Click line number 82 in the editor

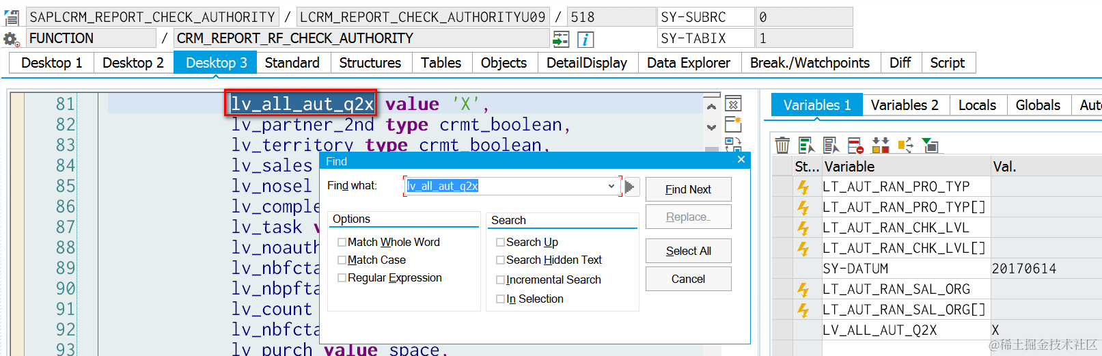pyautogui.click(x=66, y=124)
